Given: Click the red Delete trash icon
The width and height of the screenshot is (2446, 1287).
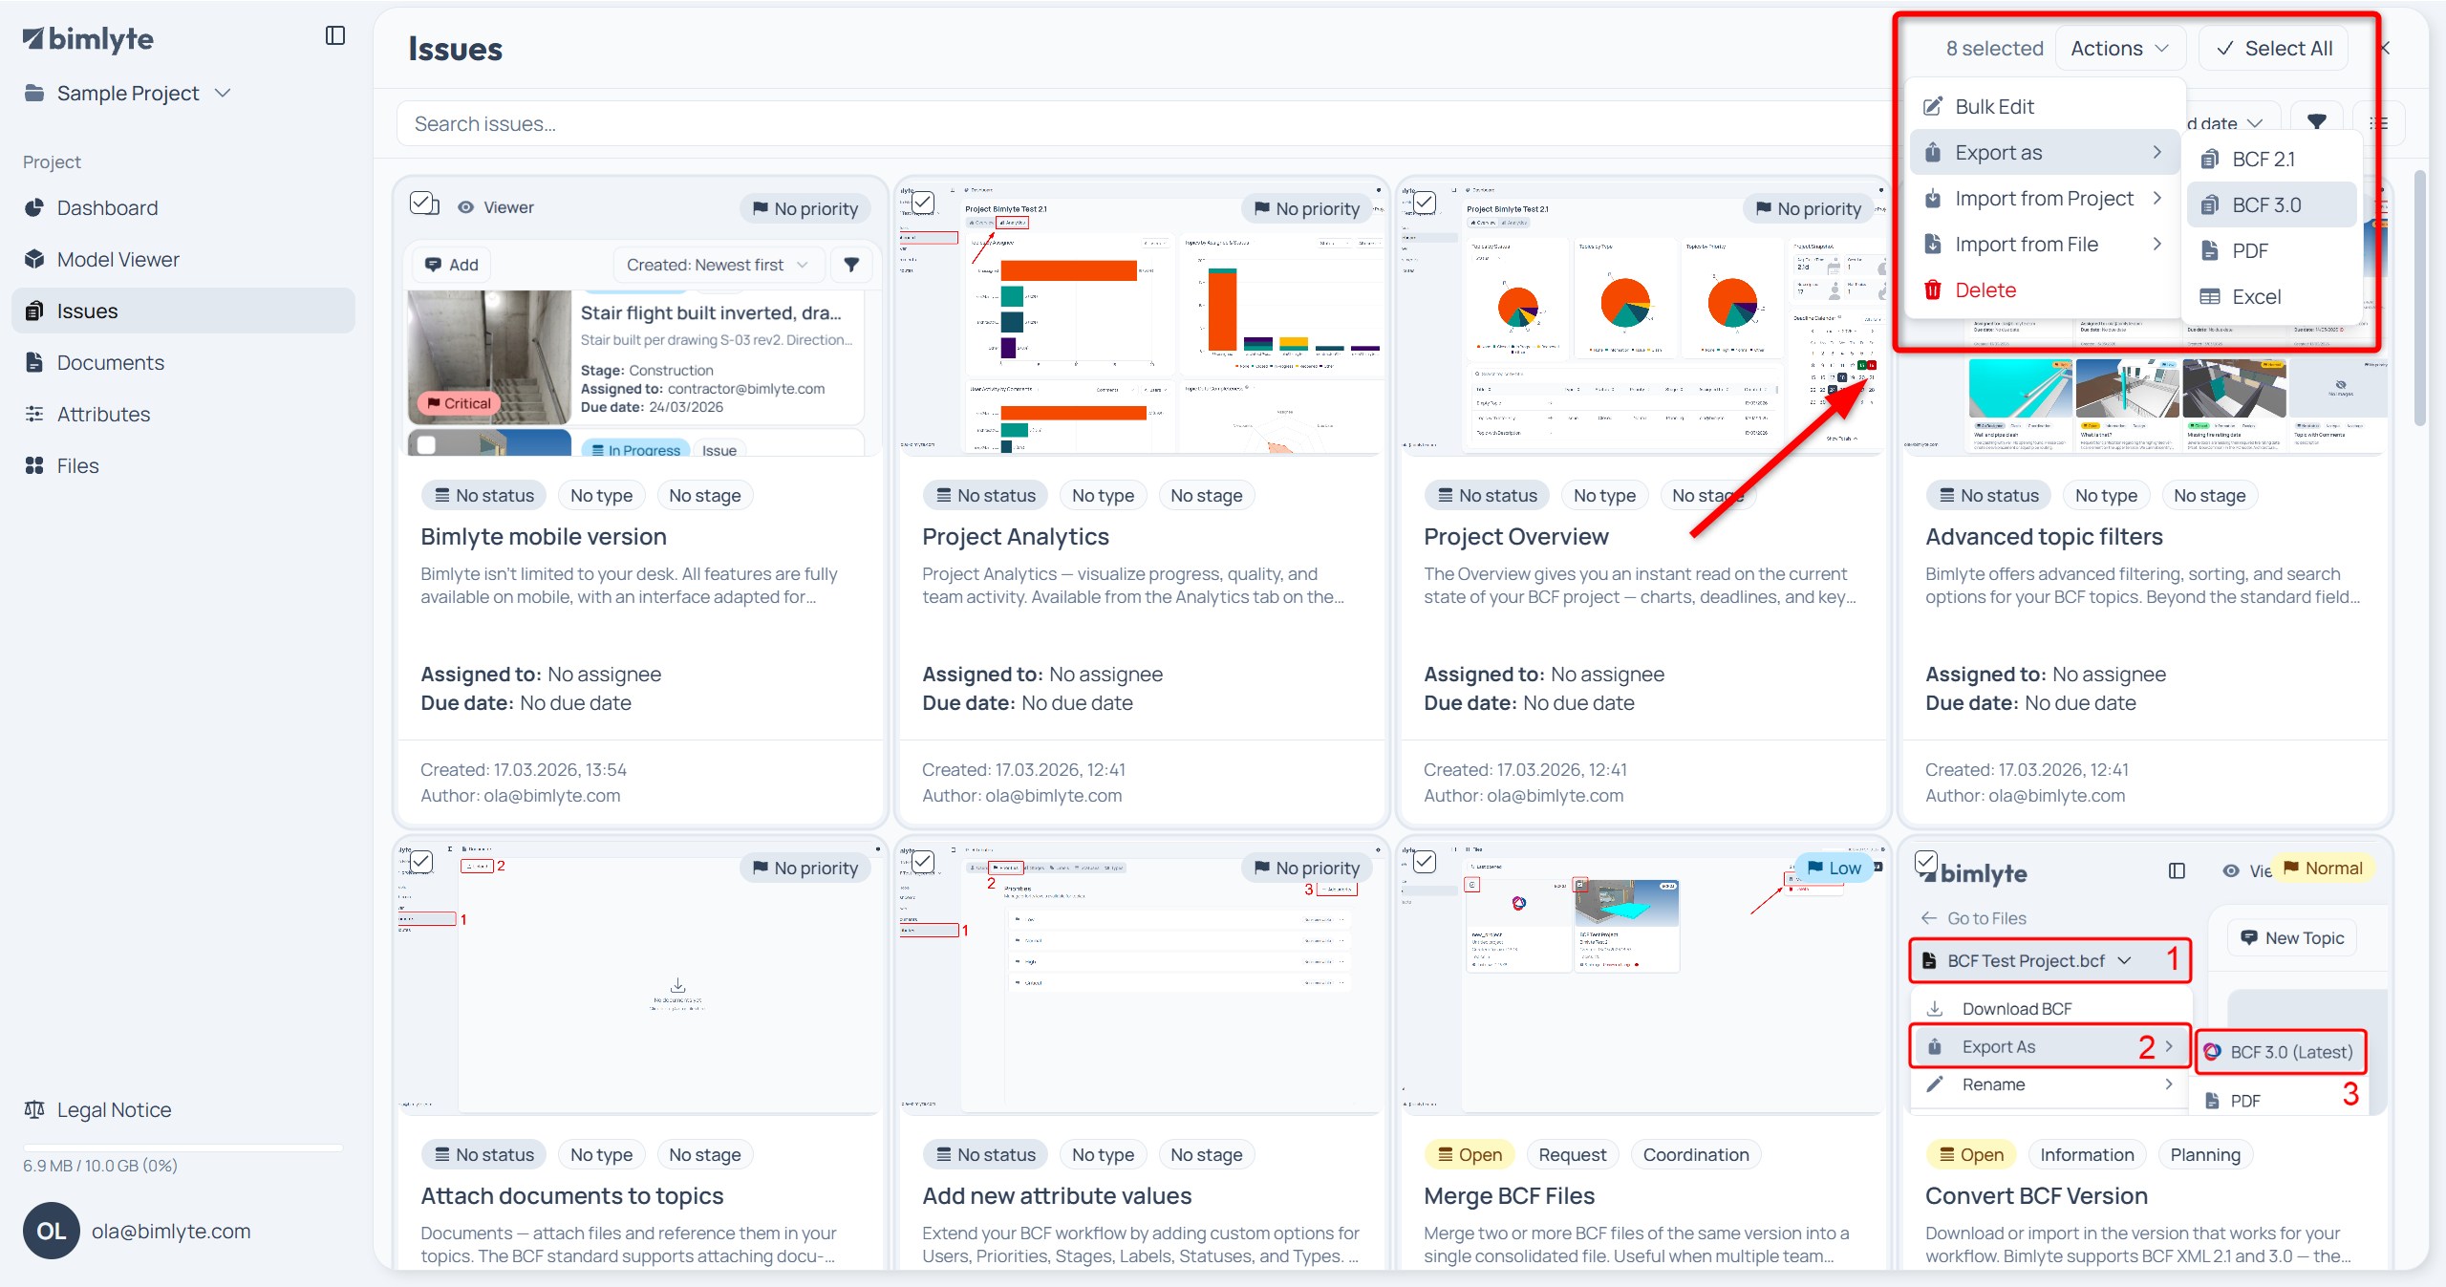Looking at the screenshot, I should pyautogui.click(x=1933, y=290).
